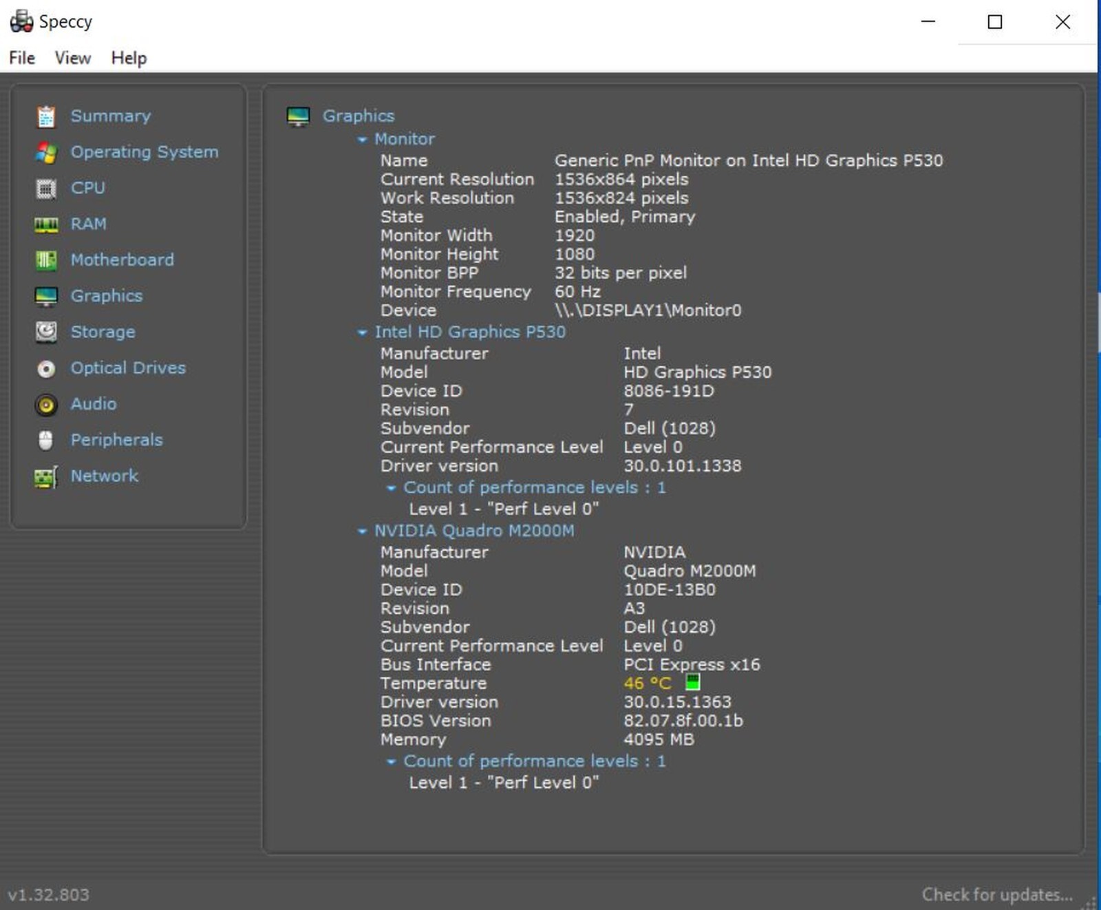Click Check for updates link
The width and height of the screenshot is (1101, 910).
[x=997, y=895]
